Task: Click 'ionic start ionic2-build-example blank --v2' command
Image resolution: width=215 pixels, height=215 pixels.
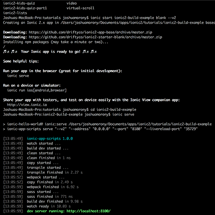Action: (x=133, y=18)
